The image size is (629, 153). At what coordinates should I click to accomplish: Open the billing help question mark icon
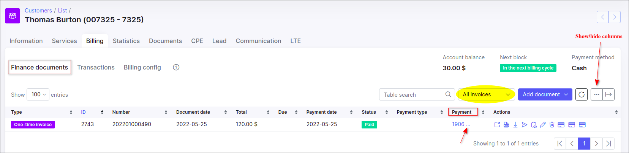coord(176,67)
